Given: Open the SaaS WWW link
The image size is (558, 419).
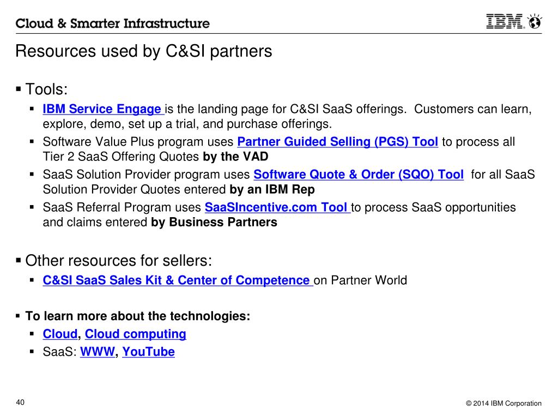Looking at the screenshot, I should pos(98,352).
